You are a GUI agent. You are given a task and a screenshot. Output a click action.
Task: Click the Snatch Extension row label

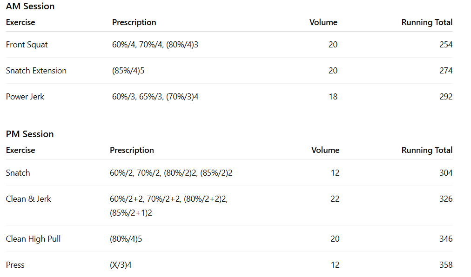click(36, 71)
